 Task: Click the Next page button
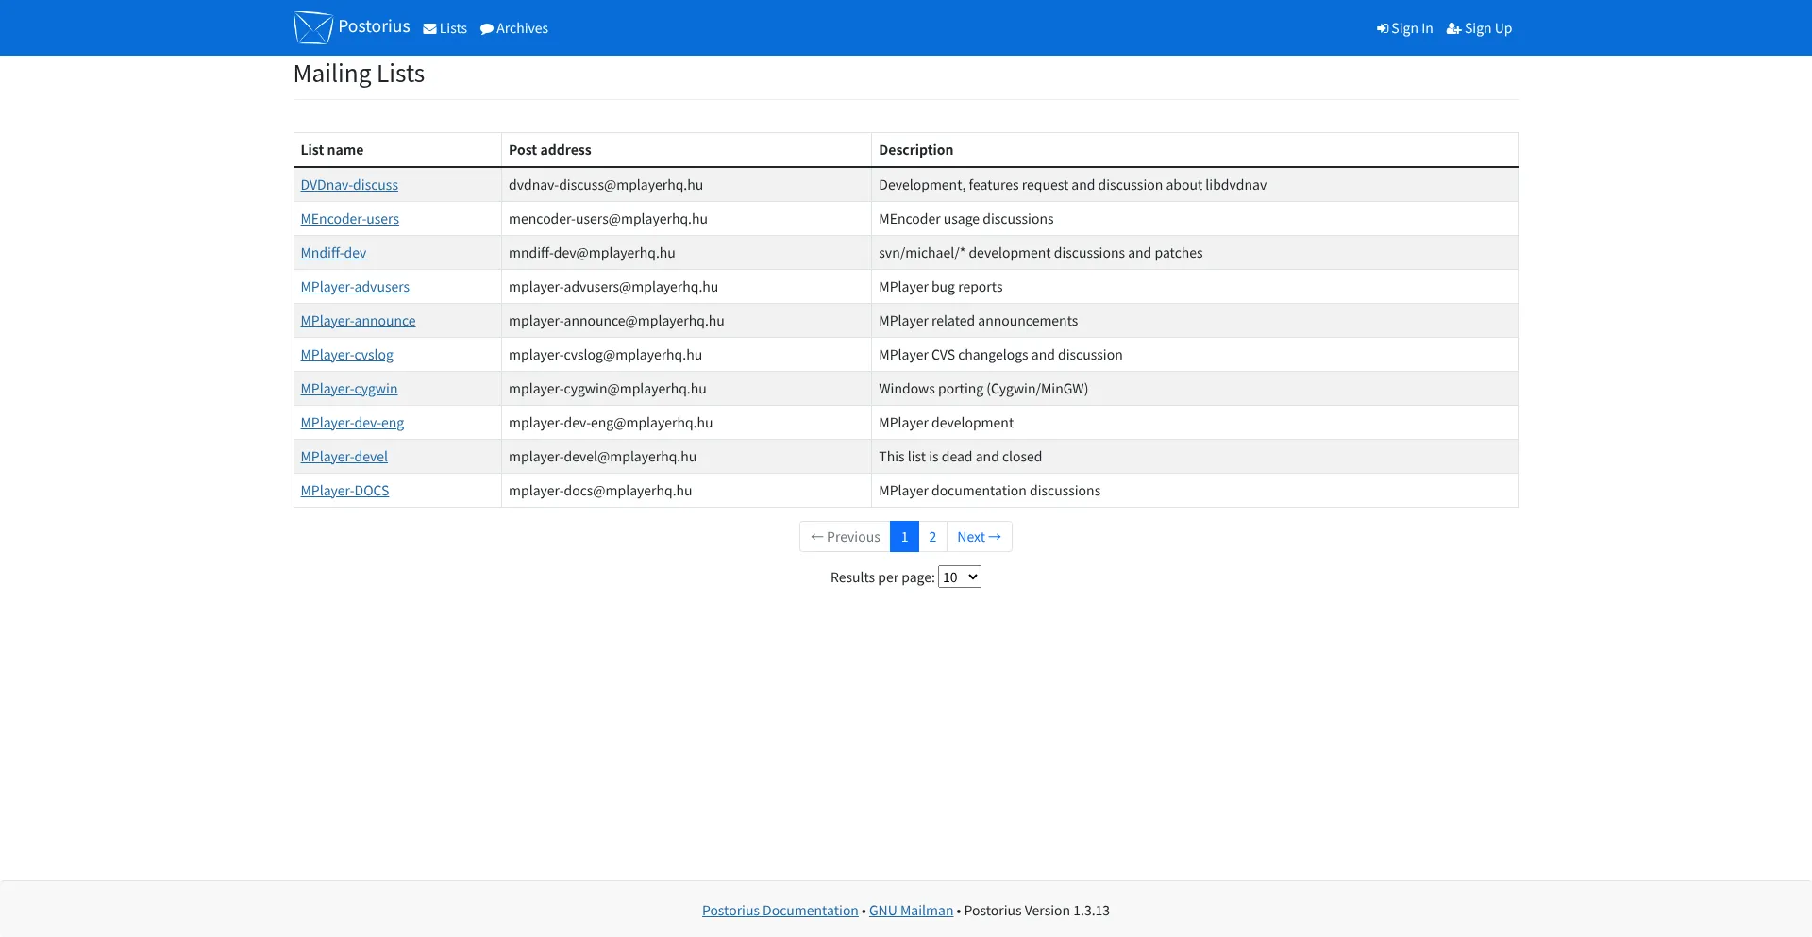pyautogui.click(x=979, y=537)
